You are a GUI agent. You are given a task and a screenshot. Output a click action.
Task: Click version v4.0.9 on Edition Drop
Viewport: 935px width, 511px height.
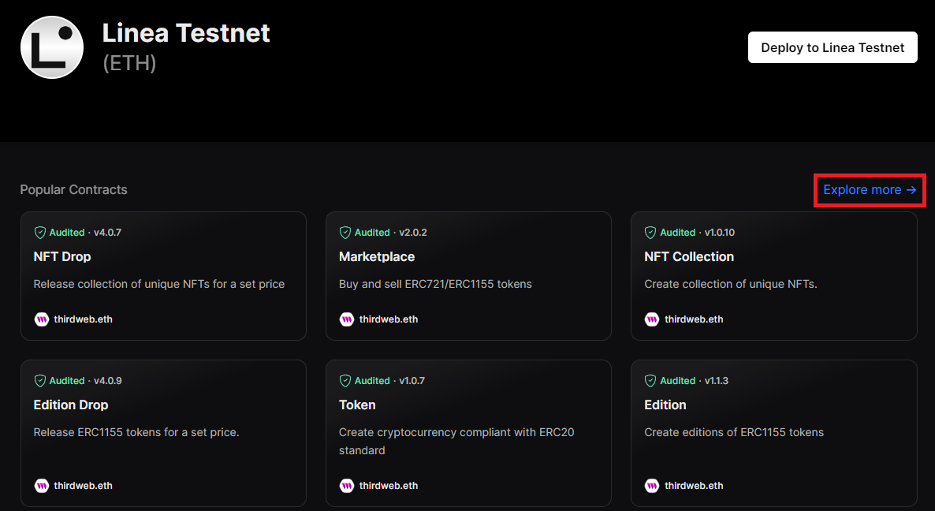(107, 380)
